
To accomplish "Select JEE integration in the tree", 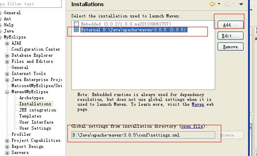I will [38, 110].
